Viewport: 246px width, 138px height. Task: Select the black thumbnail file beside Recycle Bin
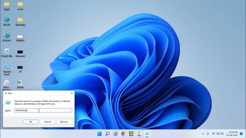(20, 53)
